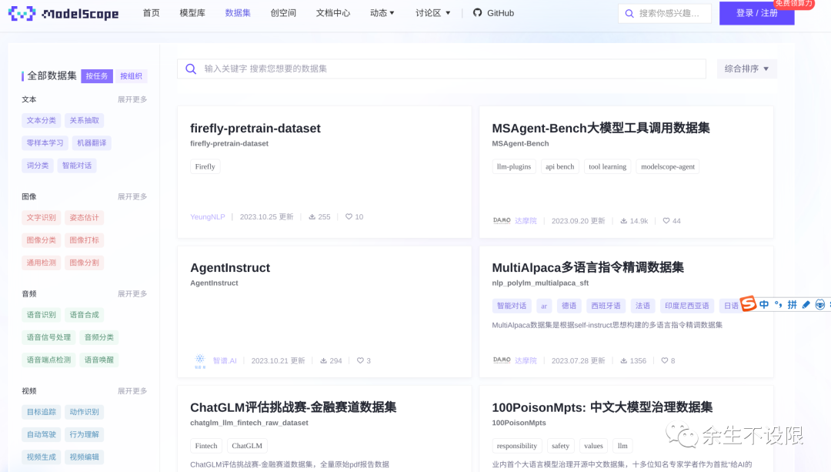Toggle 按组织 dataset grouping
The height and width of the screenshot is (472, 831).
(x=131, y=75)
